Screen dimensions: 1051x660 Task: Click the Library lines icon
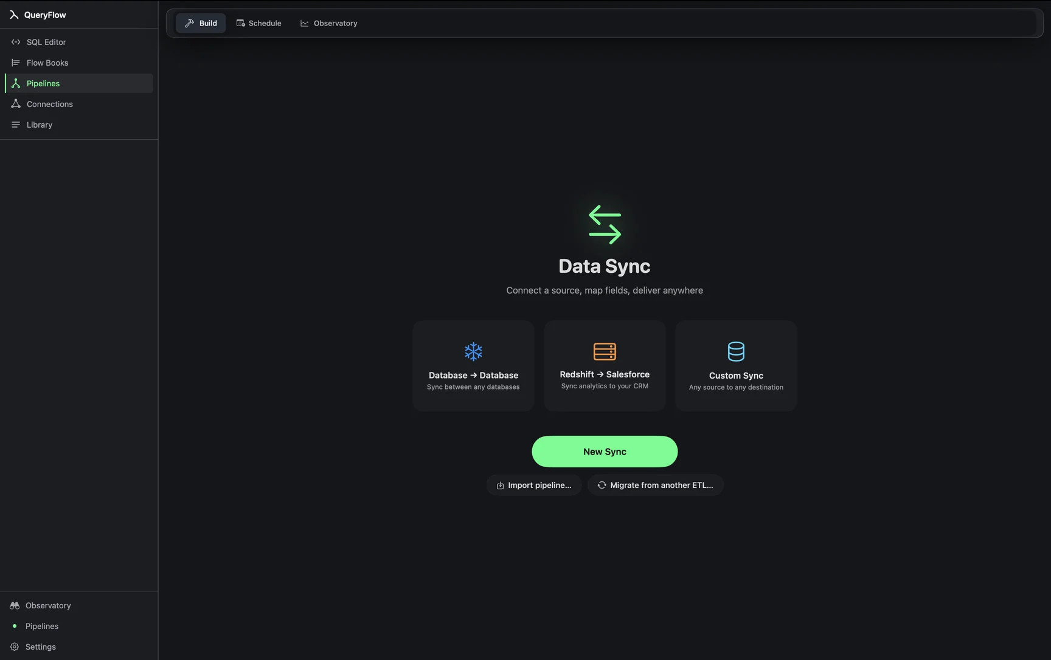pos(16,125)
